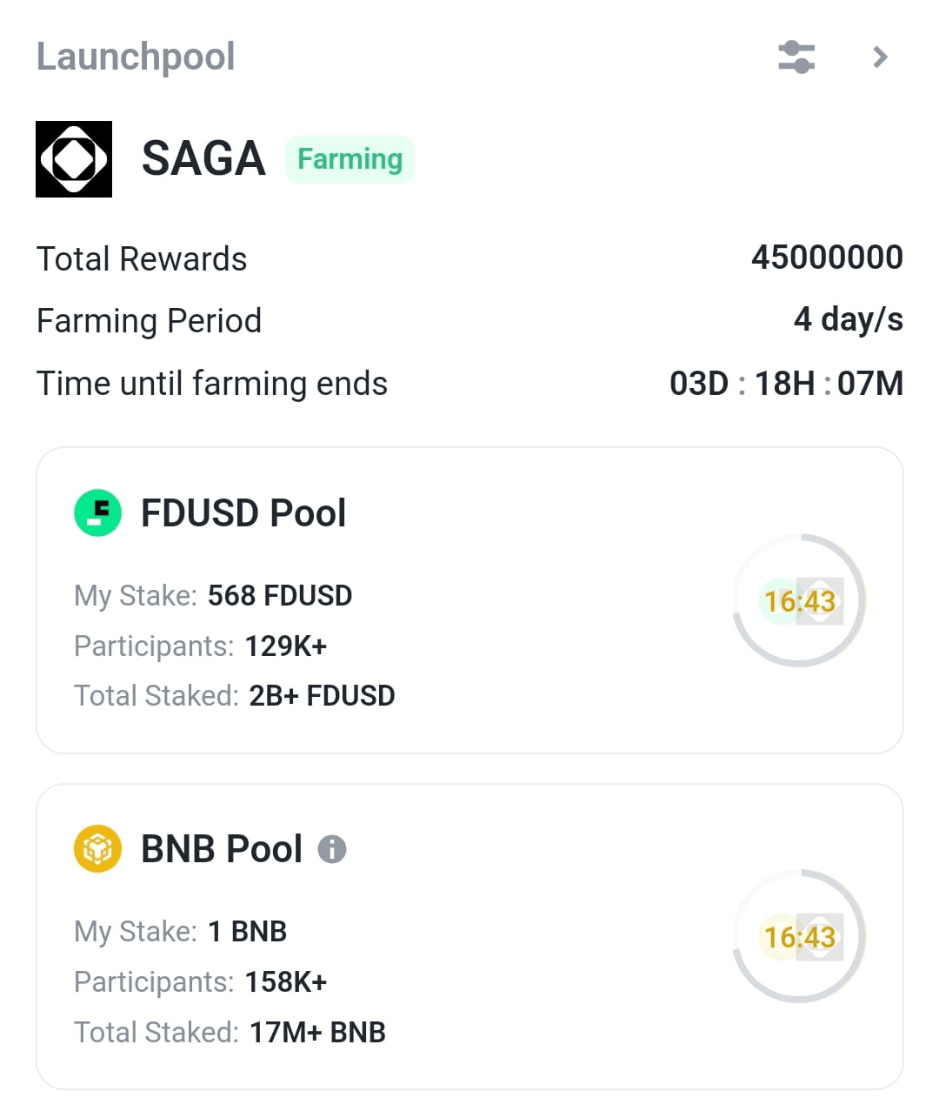Tap the BNB Pool countdown ring
The image size is (939, 1098).
coord(800,936)
